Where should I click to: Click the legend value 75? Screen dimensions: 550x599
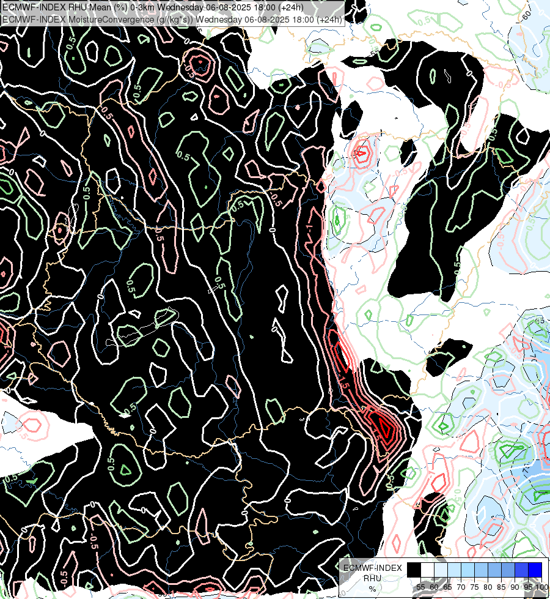[x=474, y=587]
